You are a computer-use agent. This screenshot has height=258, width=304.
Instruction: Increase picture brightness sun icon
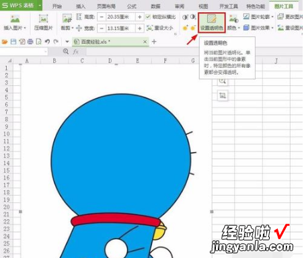185,28
